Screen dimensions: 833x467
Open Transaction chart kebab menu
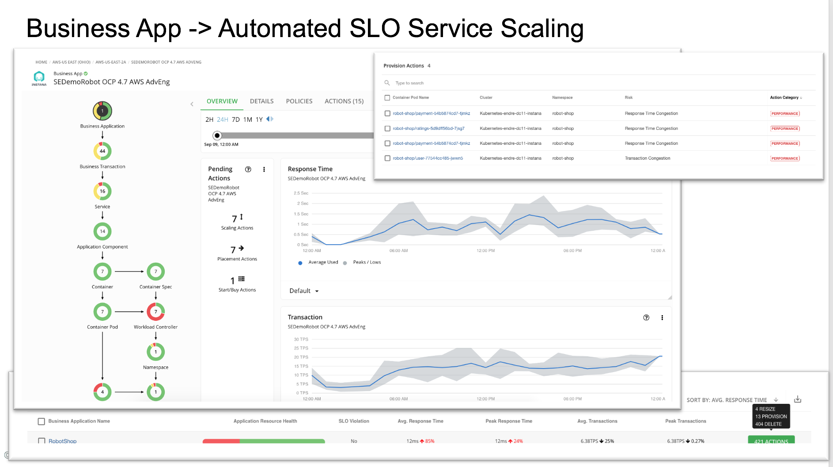tap(662, 317)
